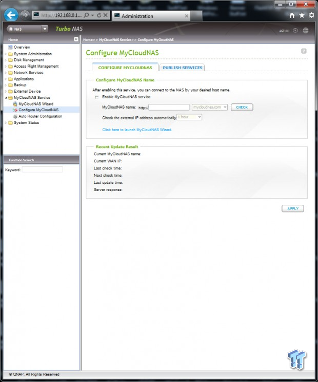Open browser tools gear icon
The width and height of the screenshot is (318, 382).
[x=311, y=15]
